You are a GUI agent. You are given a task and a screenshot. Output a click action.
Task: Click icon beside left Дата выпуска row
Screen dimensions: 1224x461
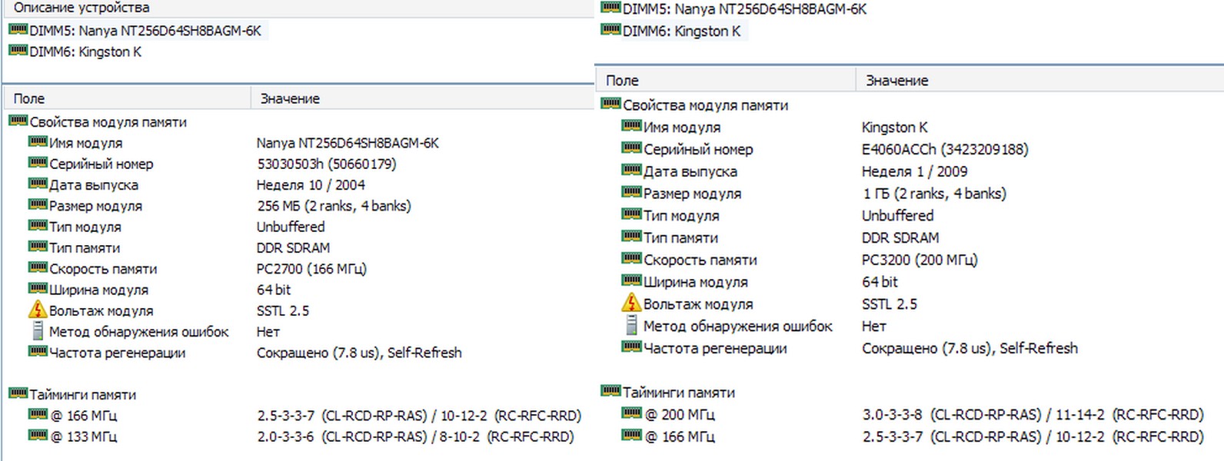point(38,183)
